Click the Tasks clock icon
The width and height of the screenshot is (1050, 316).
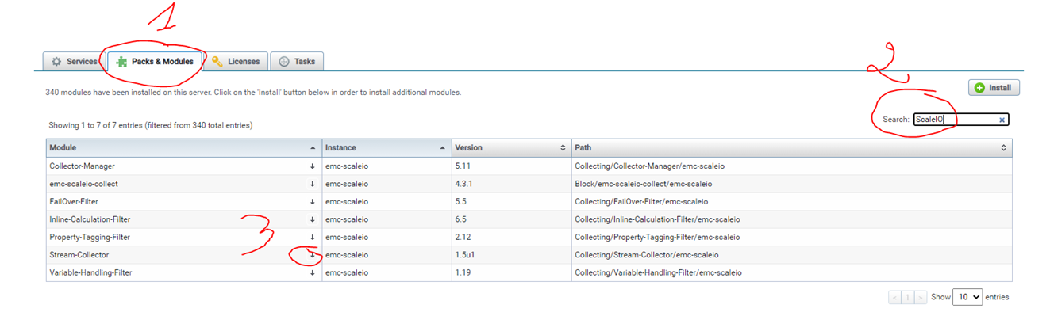pos(283,62)
